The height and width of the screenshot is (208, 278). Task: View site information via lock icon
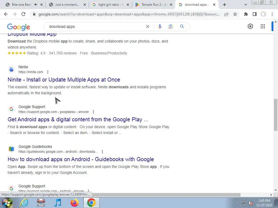pyautogui.click(x=34, y=14)
